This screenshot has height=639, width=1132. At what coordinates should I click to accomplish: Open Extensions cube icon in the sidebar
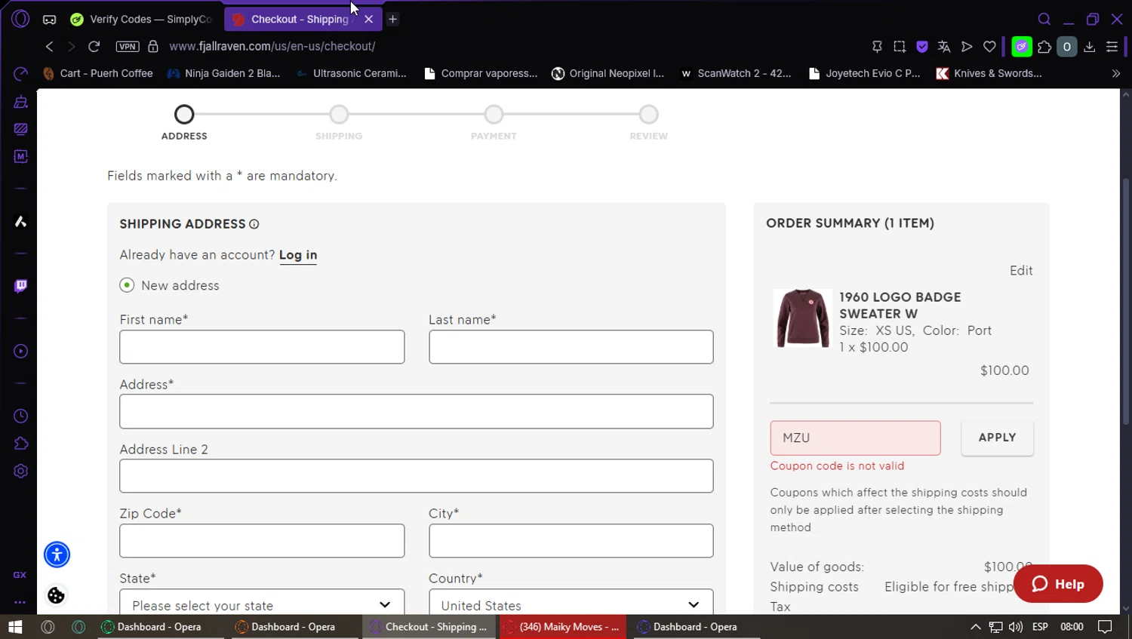click(x=20, y=444)
